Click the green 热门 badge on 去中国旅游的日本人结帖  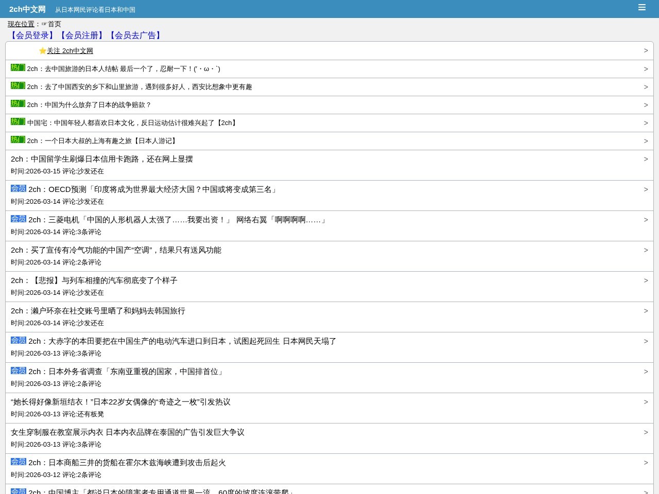point(18,67)
